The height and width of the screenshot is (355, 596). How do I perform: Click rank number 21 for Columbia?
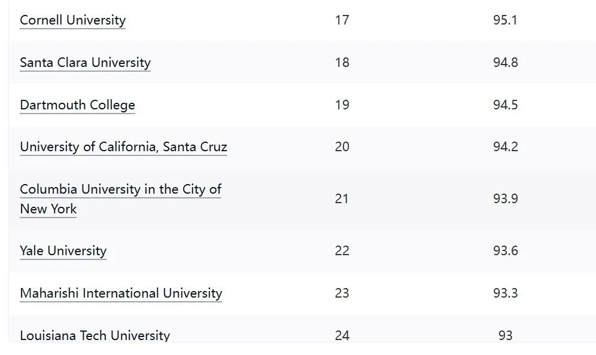(341, 199)
